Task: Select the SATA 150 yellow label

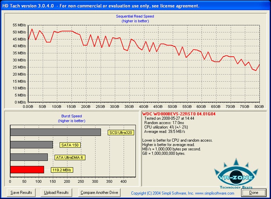Action: pyautogui.click(x=70, y=145)
